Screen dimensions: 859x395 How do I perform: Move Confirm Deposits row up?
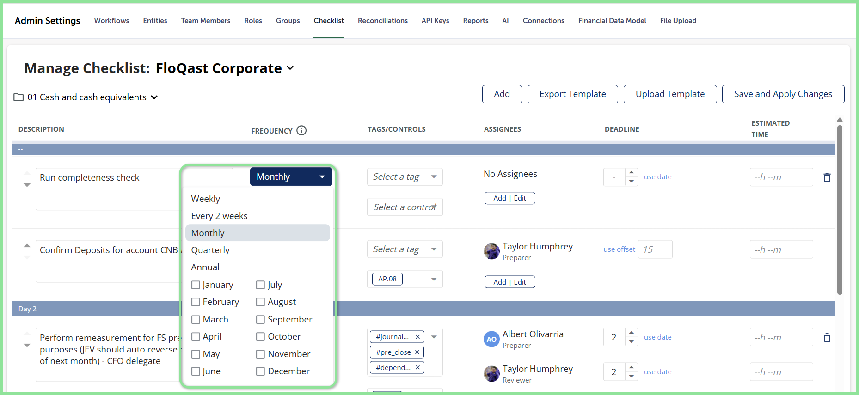pos(27,245)
